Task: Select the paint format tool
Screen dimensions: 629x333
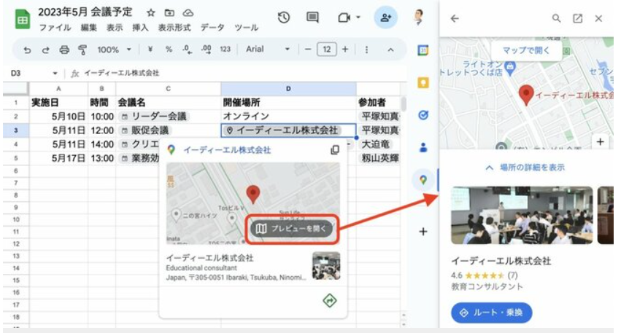Action: [82, 50]
